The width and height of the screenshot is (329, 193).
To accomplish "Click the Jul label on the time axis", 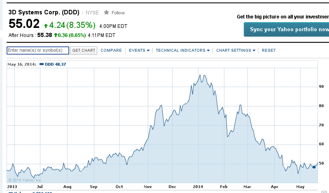I will coord(40,186).
